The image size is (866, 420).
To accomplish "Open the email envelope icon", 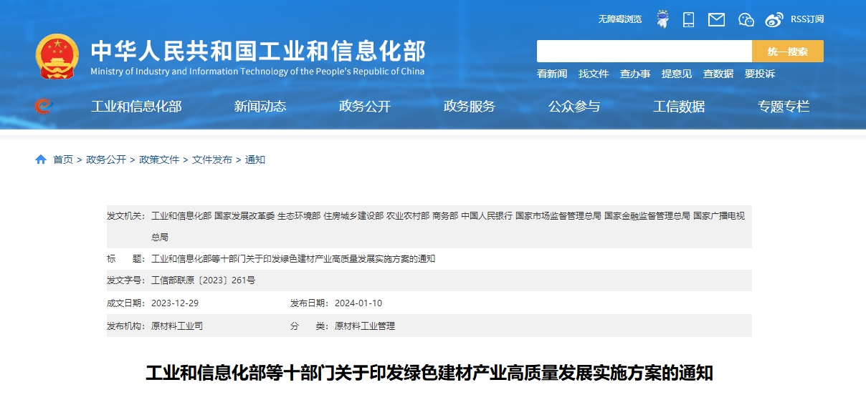I will pyautogui.click(x=716, y=19).
